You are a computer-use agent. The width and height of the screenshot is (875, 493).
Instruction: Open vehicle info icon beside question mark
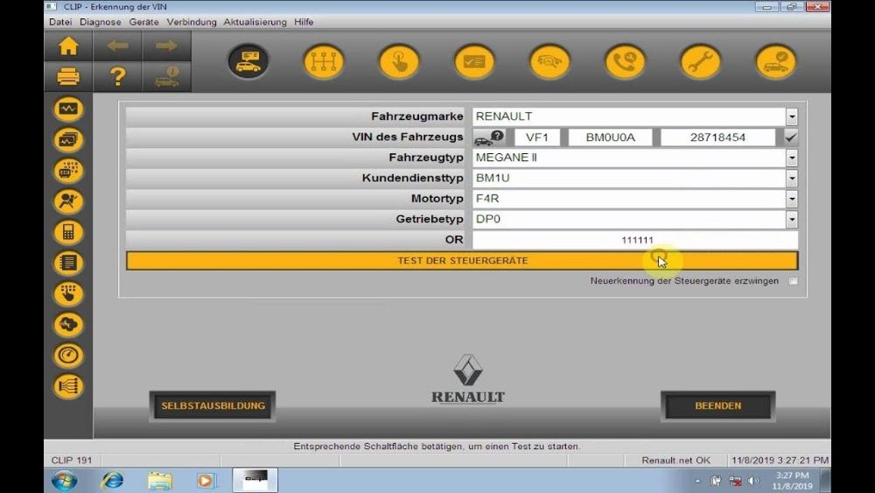click(x=166, y=76)
